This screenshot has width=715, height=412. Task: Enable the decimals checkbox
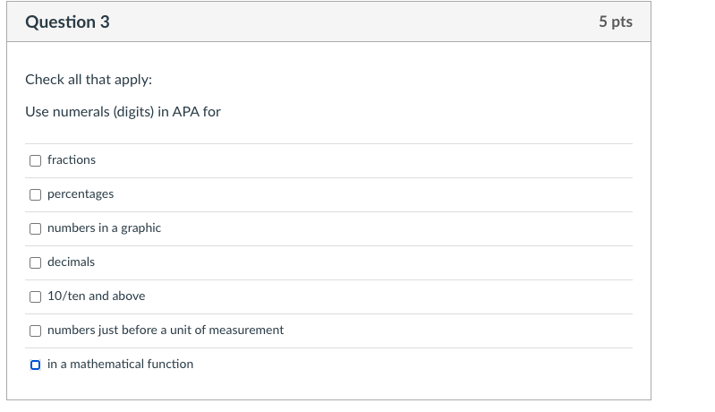point(35,262)
